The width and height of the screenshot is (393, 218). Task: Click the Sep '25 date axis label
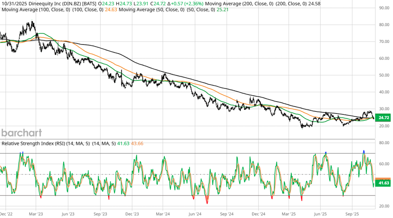coord(352,214)
